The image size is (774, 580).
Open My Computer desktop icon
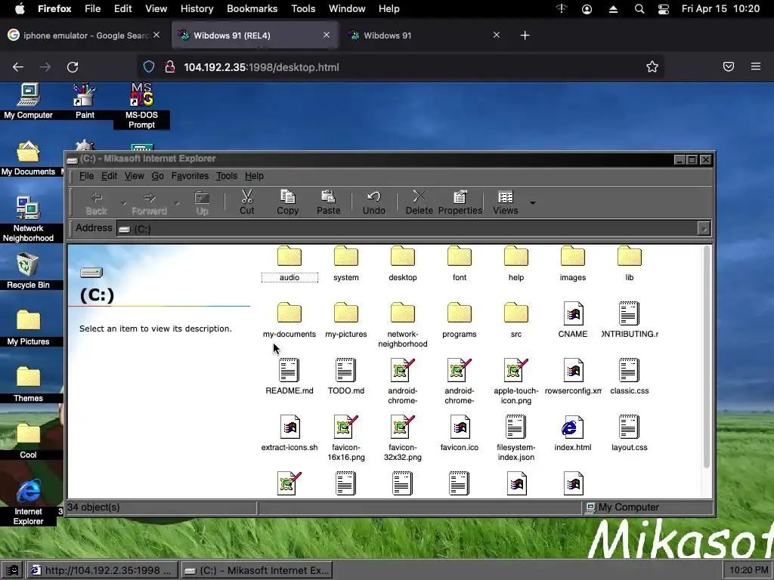click(x=28, y=102)
